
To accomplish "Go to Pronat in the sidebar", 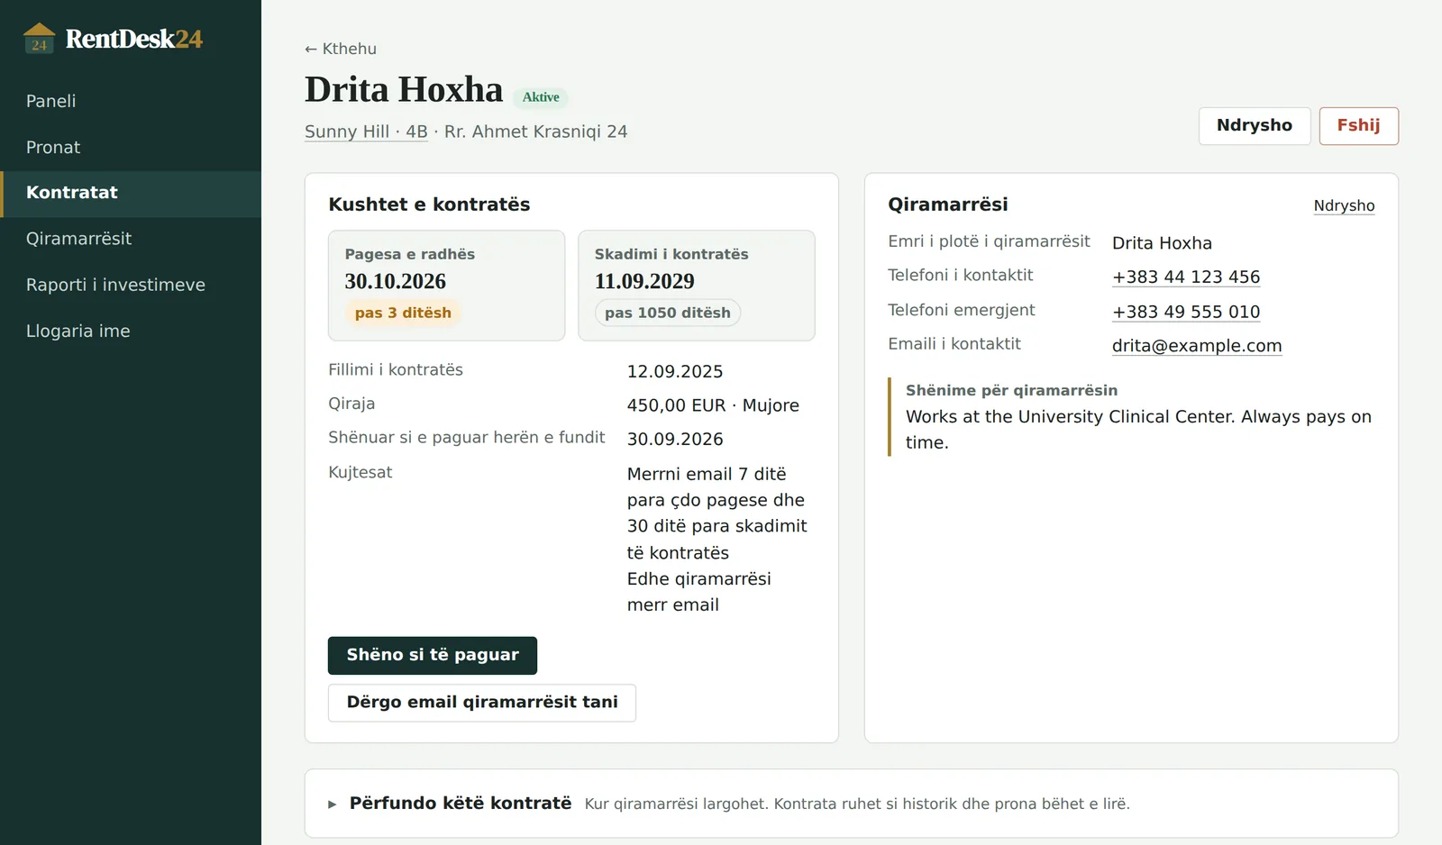I will click(x=131, y=147).
